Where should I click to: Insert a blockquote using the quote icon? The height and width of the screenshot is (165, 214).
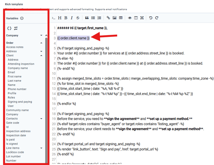click(87, 18)
